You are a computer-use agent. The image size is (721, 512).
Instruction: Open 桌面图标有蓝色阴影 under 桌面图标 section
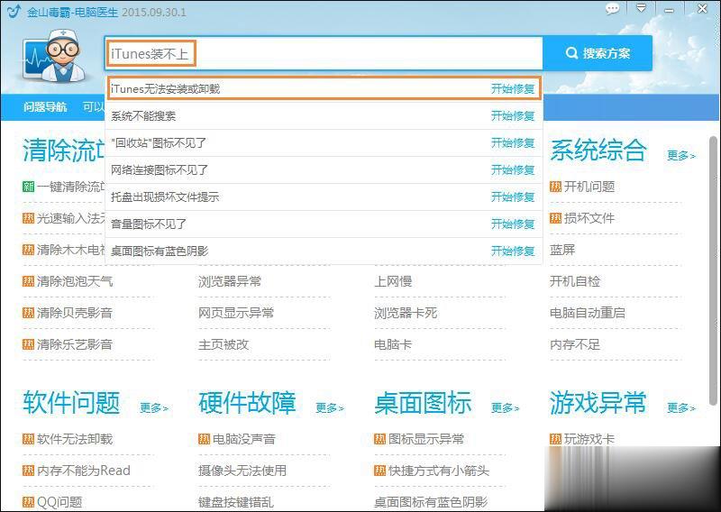click(431, 502)
